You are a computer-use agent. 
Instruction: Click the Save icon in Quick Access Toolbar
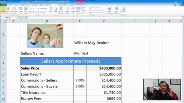coord(4,2)
